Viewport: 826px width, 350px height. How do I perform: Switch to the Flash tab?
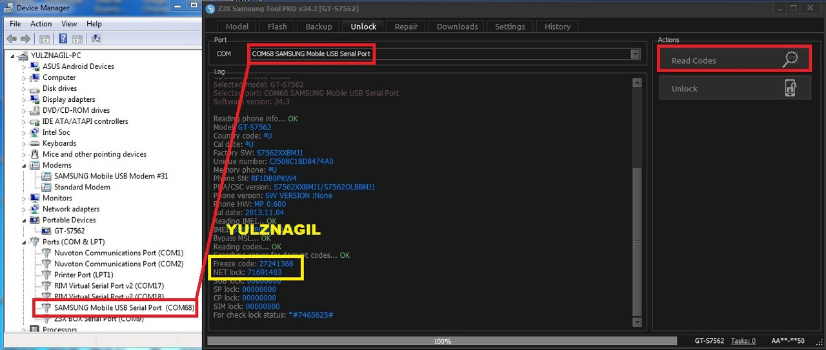(277, 26)
